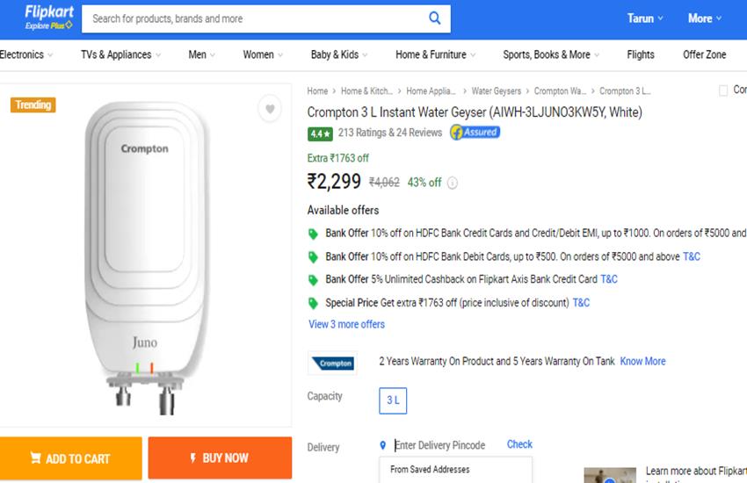
Task: Click the search magnifier icon
Action: pos(434,18)
